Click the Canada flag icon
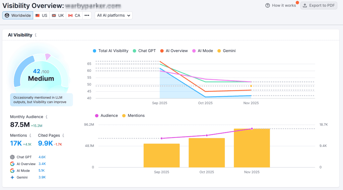Viewport: 343px width, 190px height. coord(70,15)
